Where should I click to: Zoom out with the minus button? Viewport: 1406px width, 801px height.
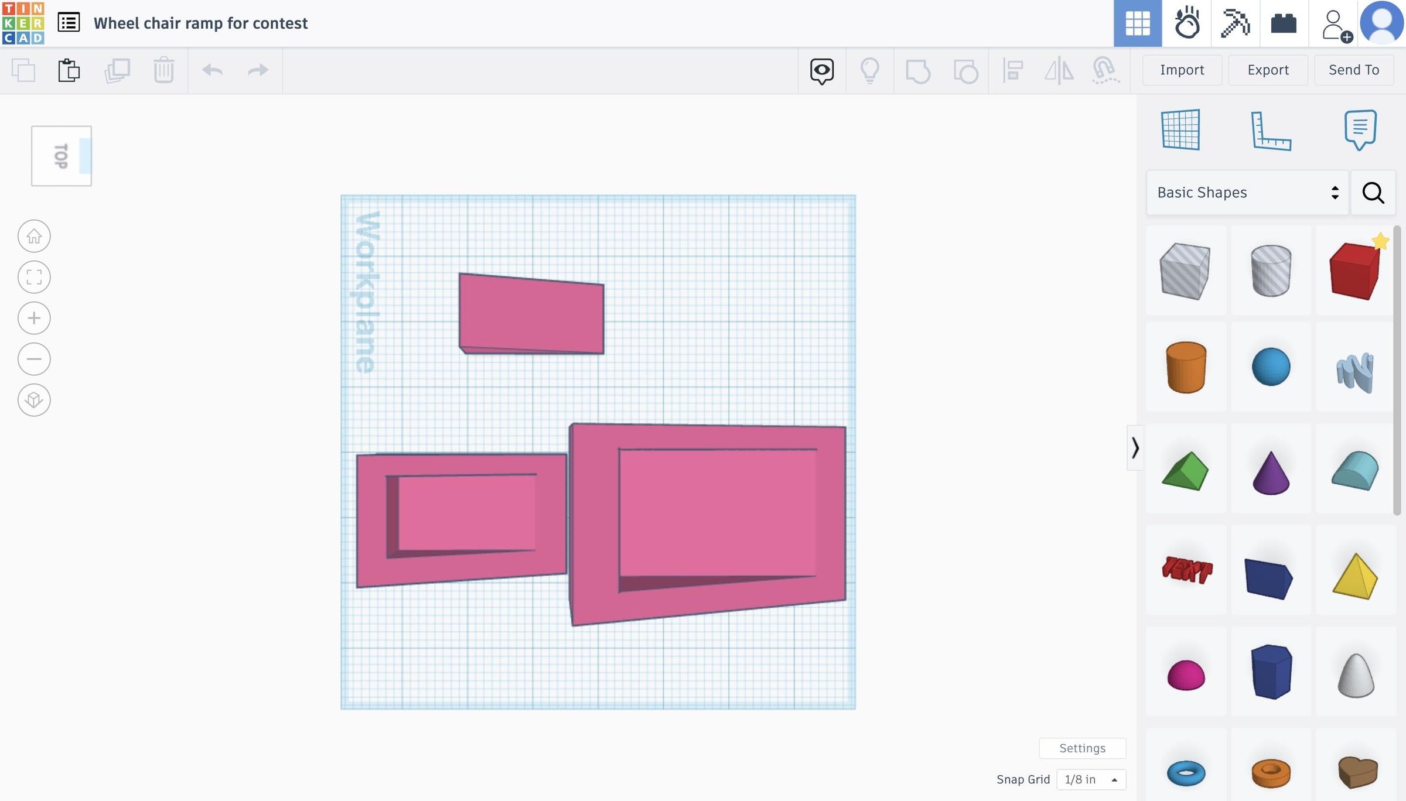click(34, 359)
